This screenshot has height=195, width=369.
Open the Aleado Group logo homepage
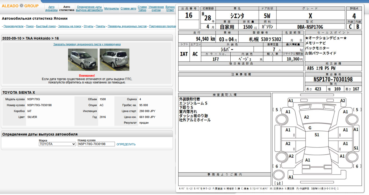(20, 6)
